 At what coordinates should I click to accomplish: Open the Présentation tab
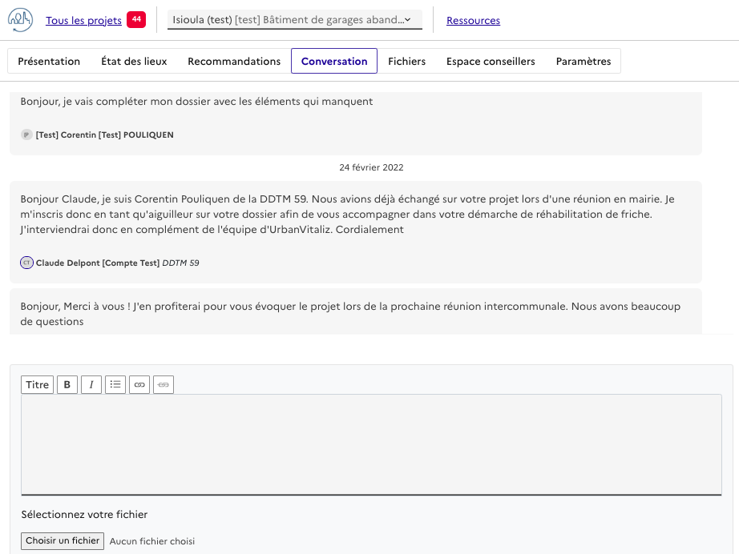click(x=49, y=62)
